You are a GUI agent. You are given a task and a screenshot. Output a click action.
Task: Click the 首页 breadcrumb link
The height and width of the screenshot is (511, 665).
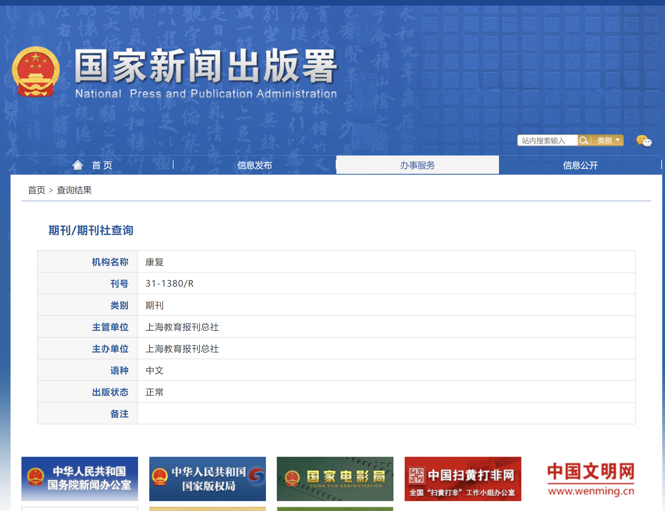click(x=37, y=190)
